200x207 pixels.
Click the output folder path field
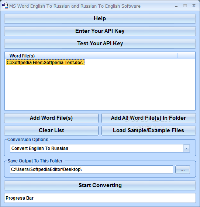tap(92, 169)
